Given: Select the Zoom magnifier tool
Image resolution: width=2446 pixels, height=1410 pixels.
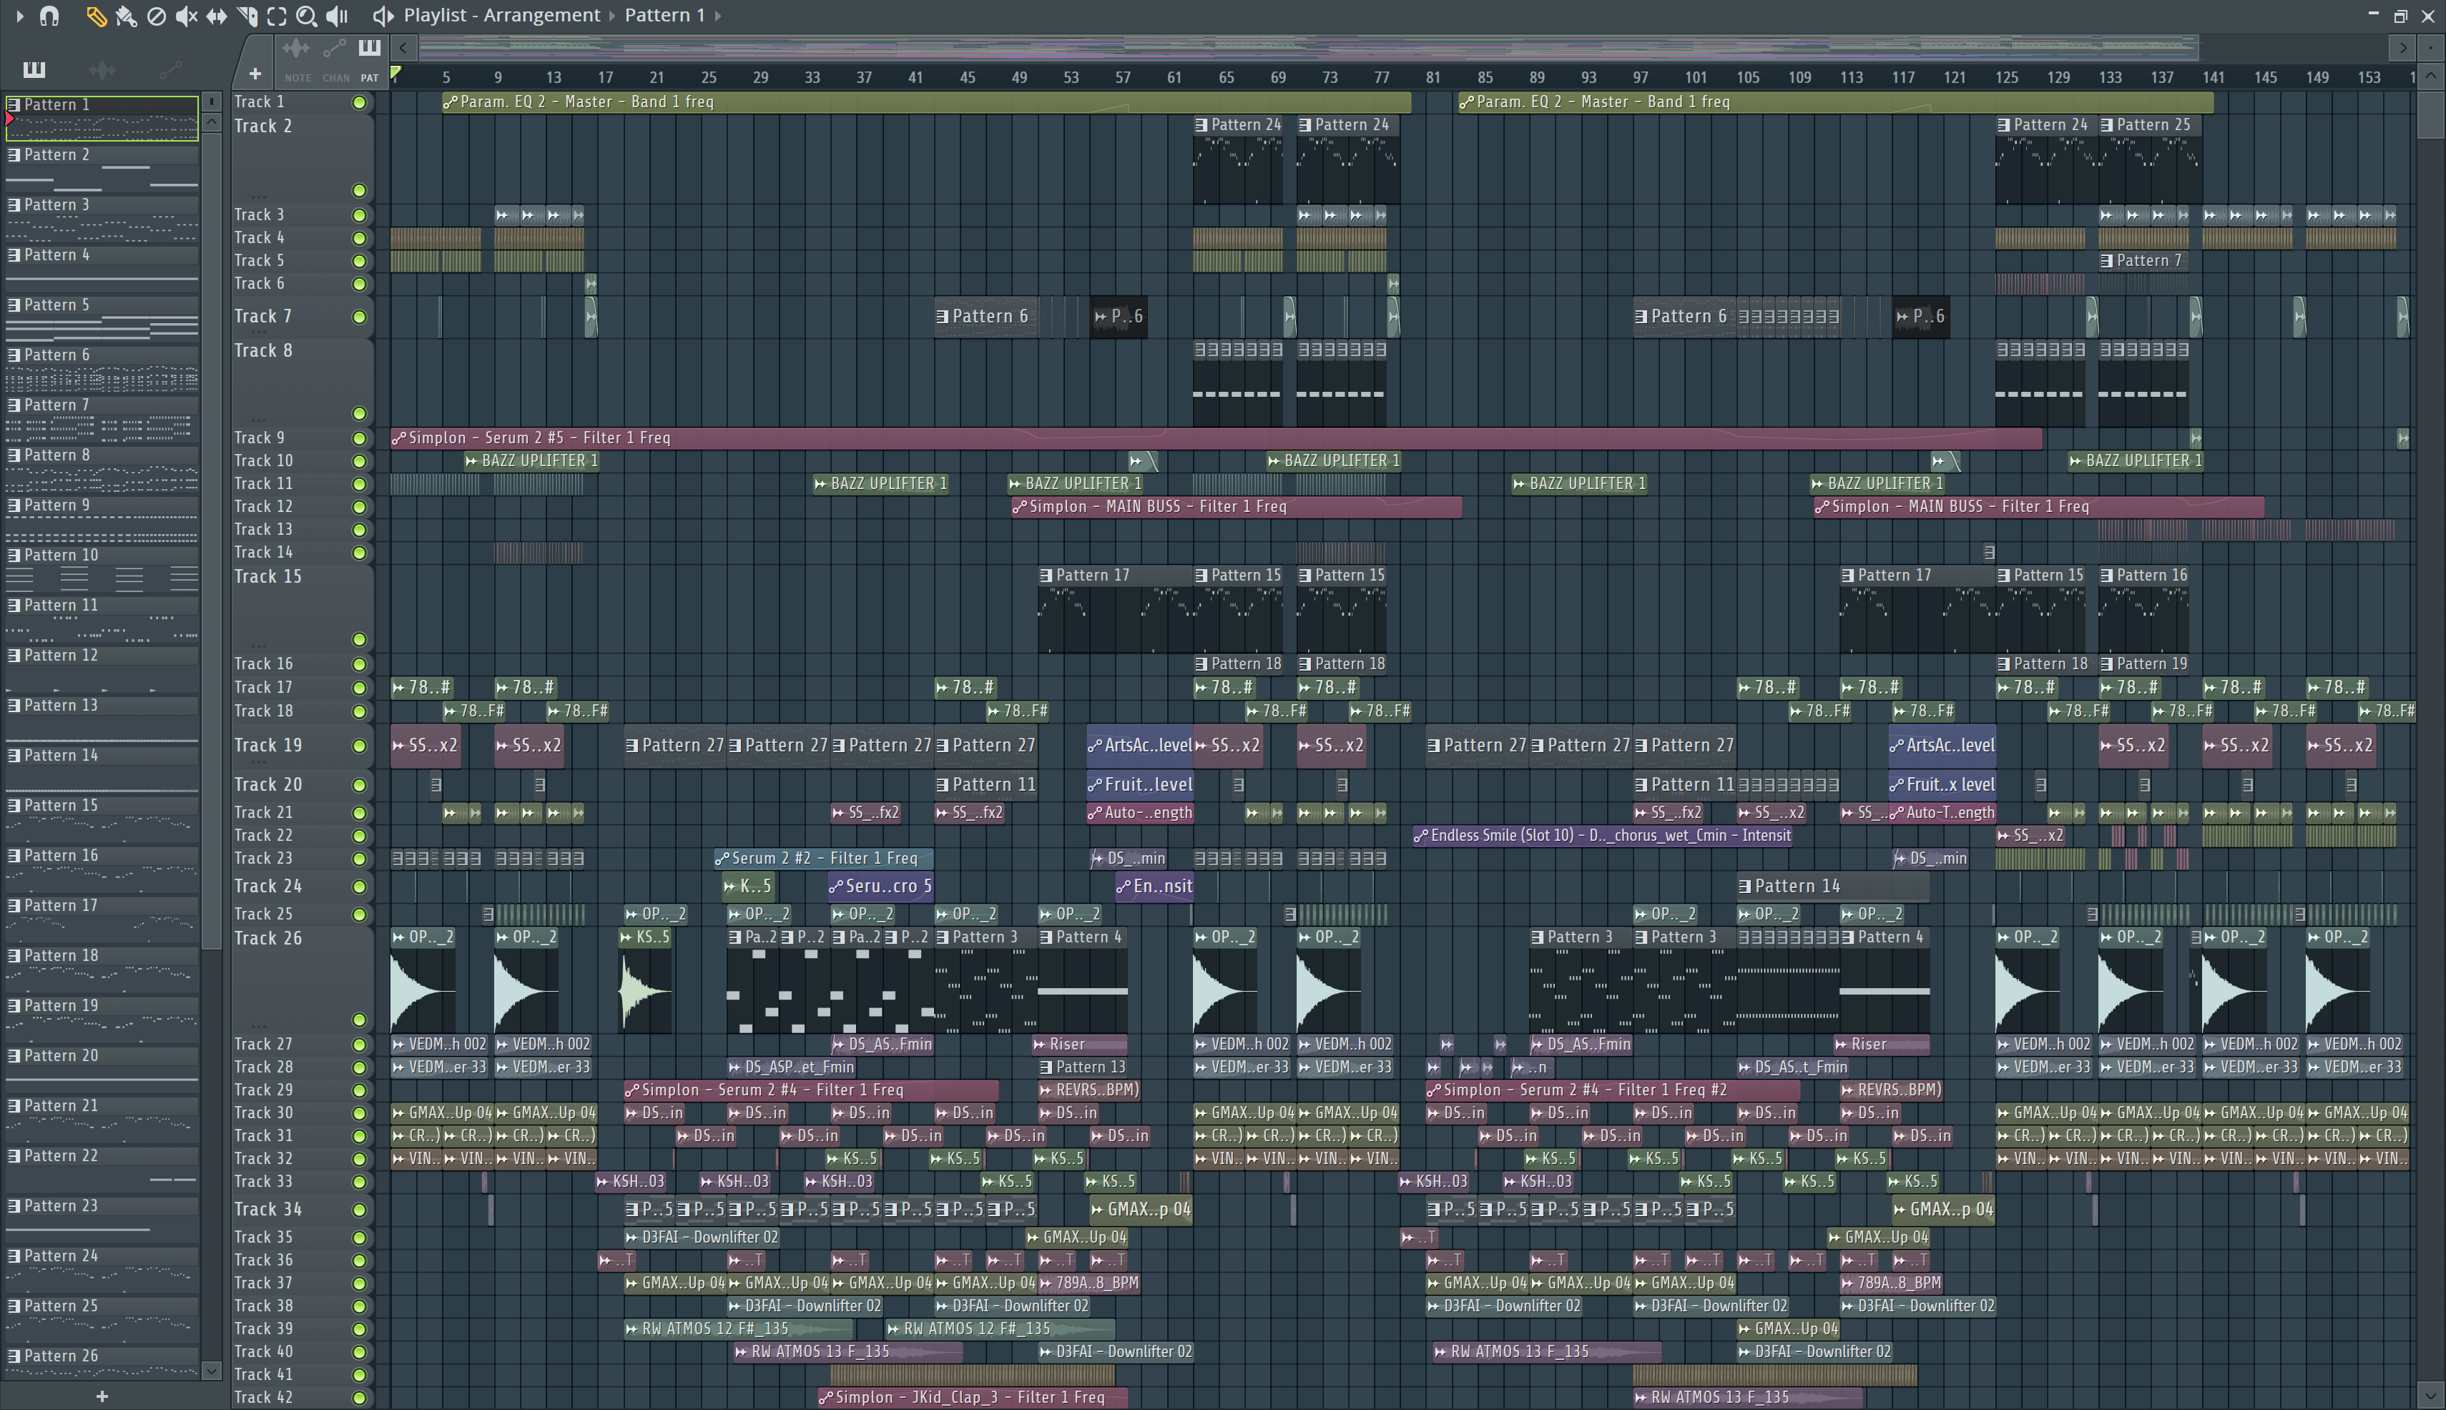Looking at the screenshot, I should tap(306, 16).
